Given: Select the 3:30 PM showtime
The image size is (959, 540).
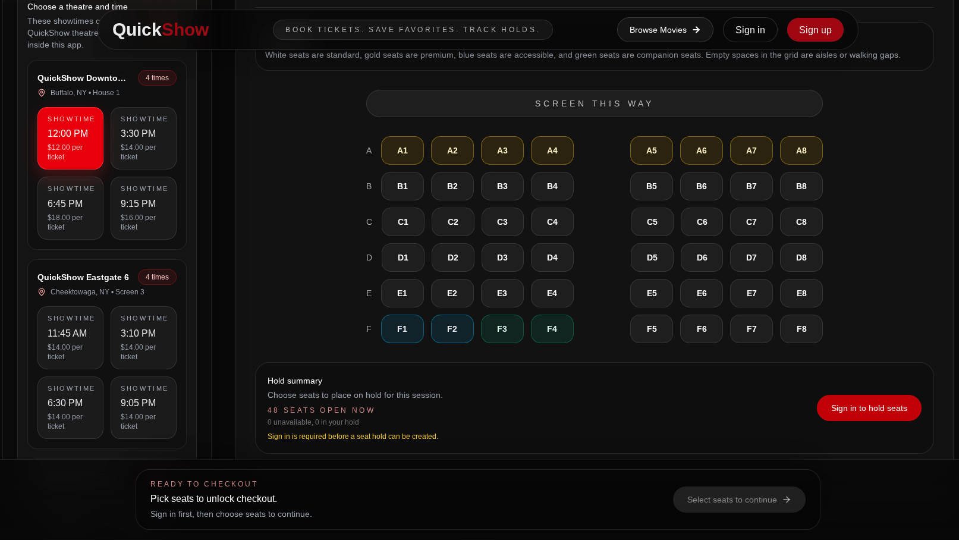Looking at the screenshot, I should [x=143, y=138].
